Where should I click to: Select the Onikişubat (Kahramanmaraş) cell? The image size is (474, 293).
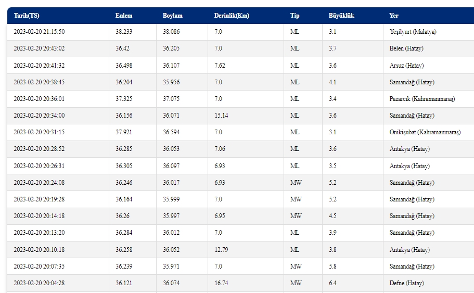click(425, 132)
